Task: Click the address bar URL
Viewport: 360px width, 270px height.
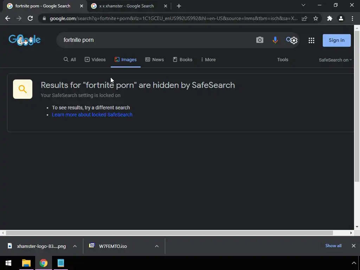Action: coord(173,18)
